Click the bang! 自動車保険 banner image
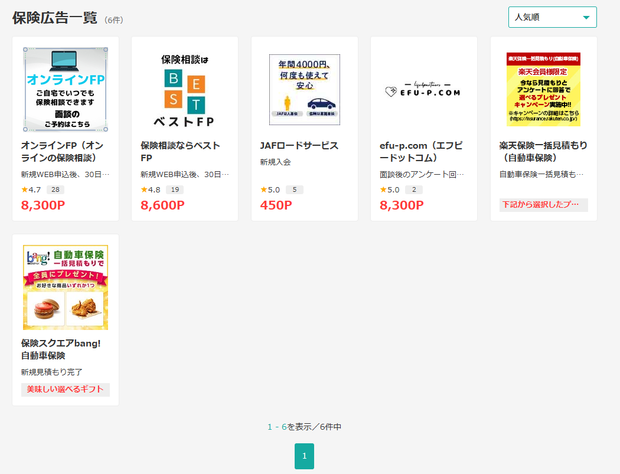The image size is (620, 474). click(66, 287)
